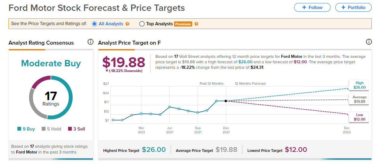Viewport: 375px width, 167px height.
Task: Click the Low $12.00 forecast label
Action: click(x=360, y=117)
